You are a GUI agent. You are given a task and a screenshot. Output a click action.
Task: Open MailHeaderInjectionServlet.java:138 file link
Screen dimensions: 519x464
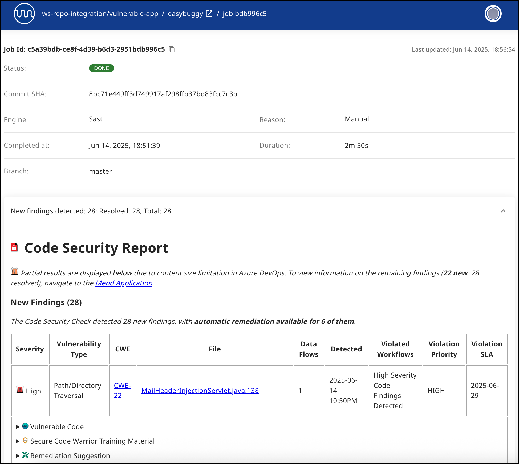click(x=200, y=391)
